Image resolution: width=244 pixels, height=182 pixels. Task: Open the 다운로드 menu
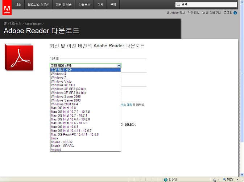click(84, 4)
